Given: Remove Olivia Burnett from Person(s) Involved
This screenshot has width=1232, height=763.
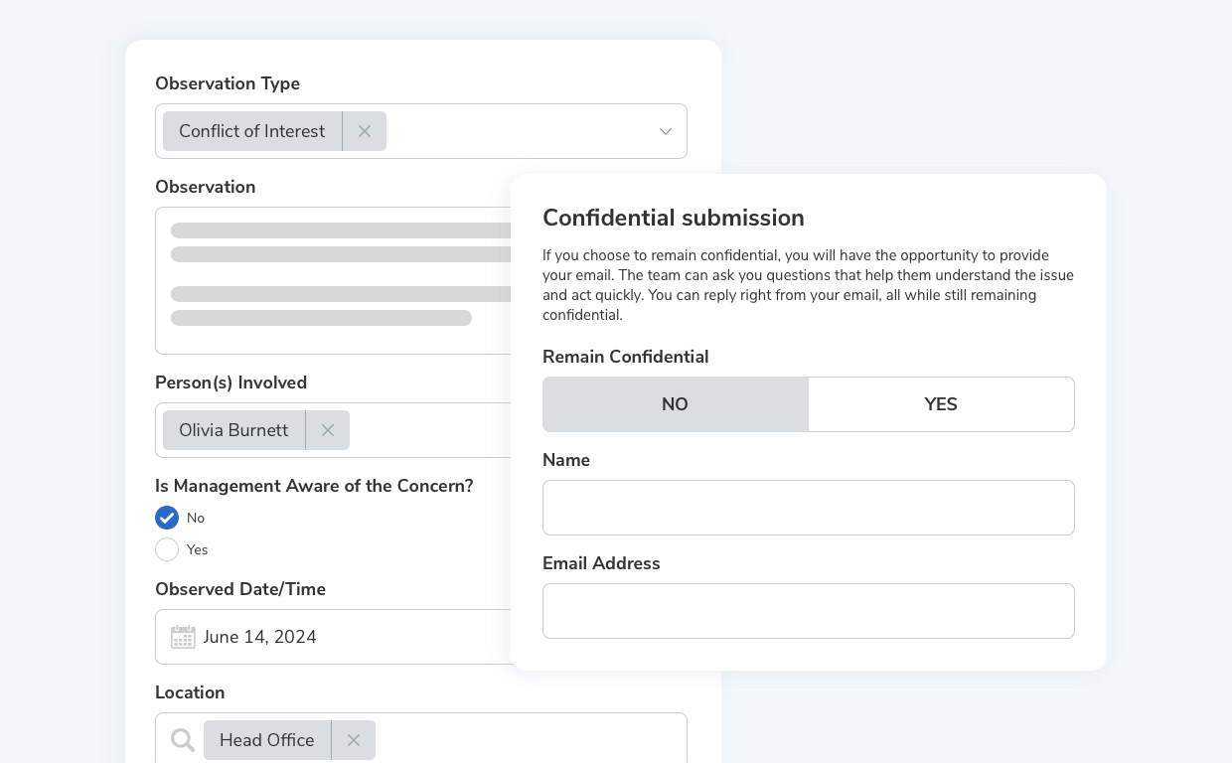Looking at the screenshot, I should coord(327,430).
